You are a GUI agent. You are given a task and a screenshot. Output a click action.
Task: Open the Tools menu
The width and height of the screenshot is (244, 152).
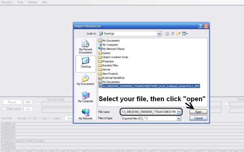[x=20, y=2]
